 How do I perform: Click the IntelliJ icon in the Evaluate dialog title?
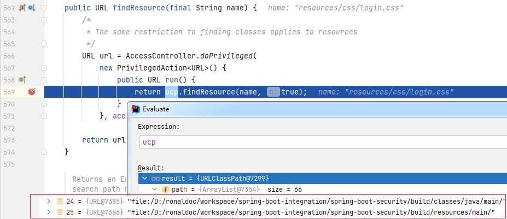coord(136,109)
